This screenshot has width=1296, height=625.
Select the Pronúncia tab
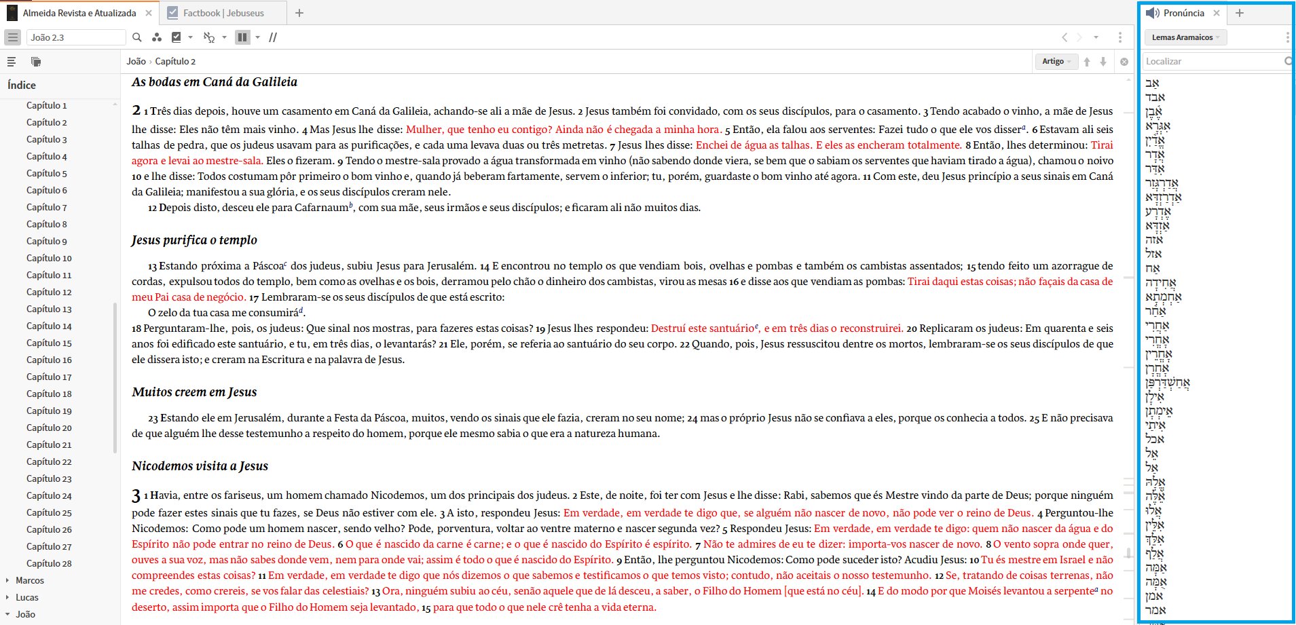(x=1184, y=13)
